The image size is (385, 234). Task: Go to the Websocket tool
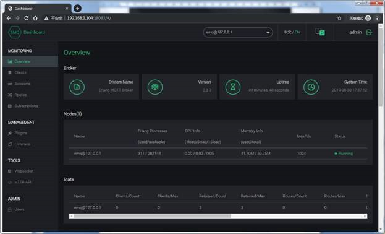click(x=24, y=171)
